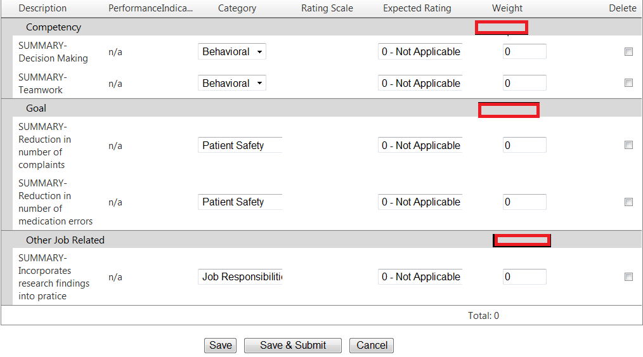Check Delete box for research findings row
The image size is (643, 357).
[628, 277]
